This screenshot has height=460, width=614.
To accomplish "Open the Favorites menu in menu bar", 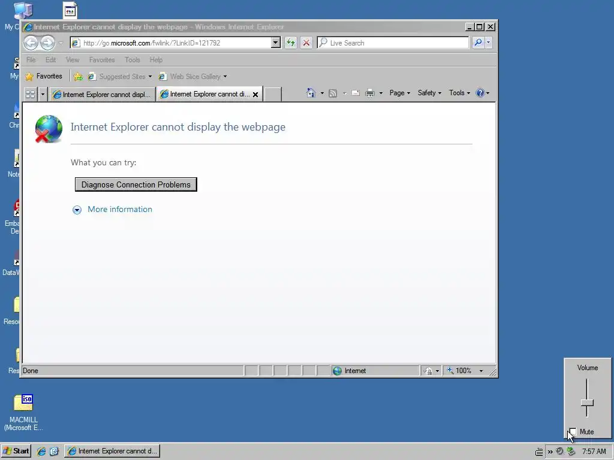I will point(102,60).
